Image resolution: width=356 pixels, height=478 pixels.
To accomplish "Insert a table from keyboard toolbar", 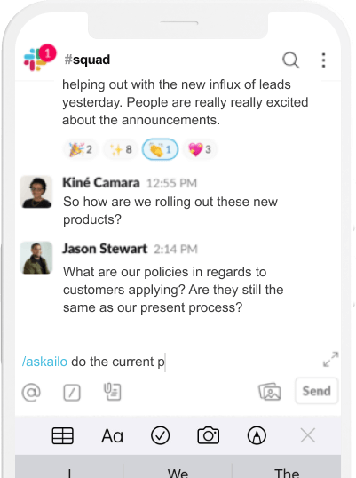I will point(62,435).
